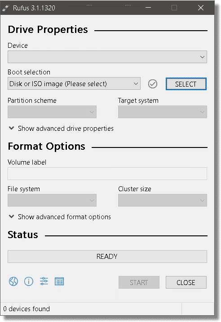The height and width of the screenshot is (322, 221).
Task: Open the Boot selection combo box
Action: coord(74,83)
